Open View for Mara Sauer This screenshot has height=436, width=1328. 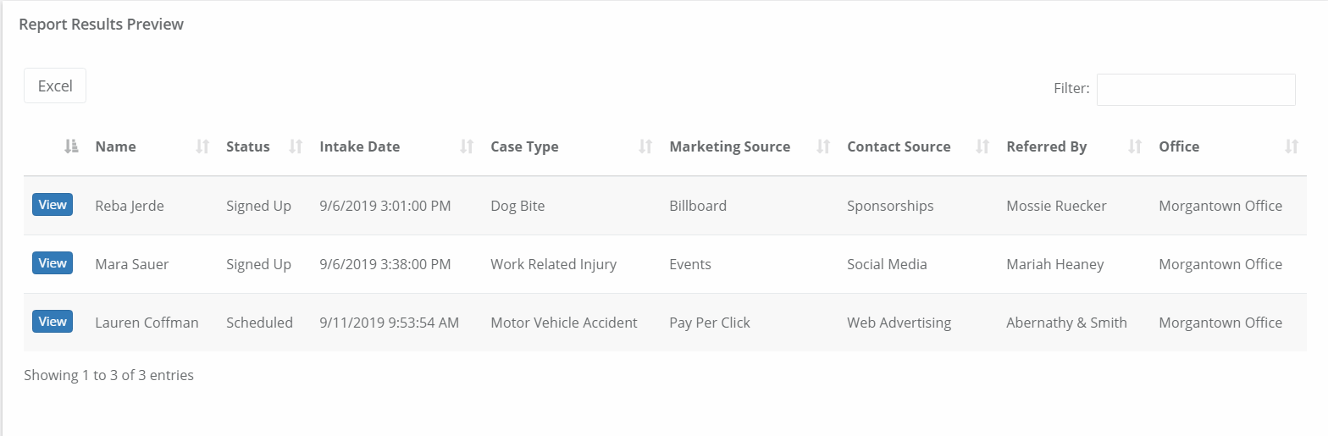[53, 263]
